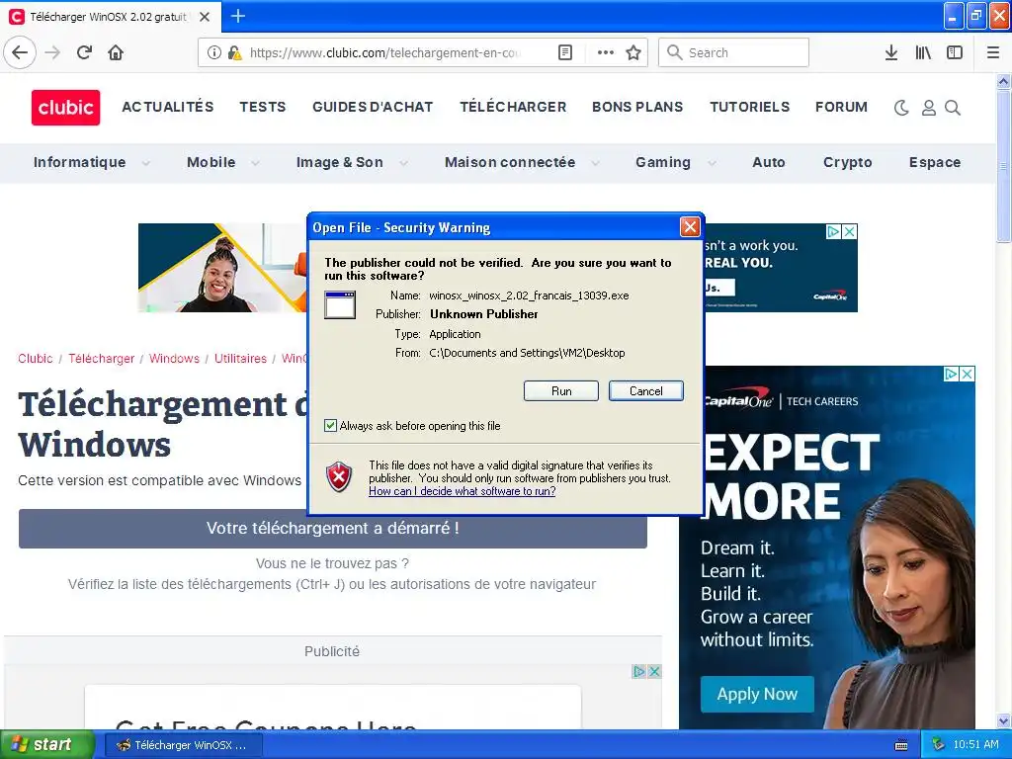Image resolution: width=1012 pixels, height=759 pixels.
Task: Open AdChoices on top banner ad
Action: [x=834, y=231]
